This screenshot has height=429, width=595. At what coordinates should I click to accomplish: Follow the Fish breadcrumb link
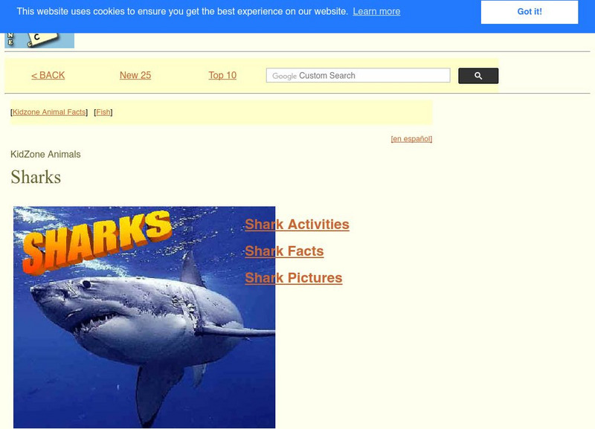[103, 112]
